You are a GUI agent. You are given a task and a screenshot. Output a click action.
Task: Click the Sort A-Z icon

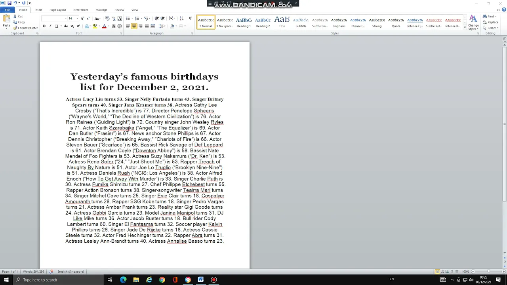[181, 19]
